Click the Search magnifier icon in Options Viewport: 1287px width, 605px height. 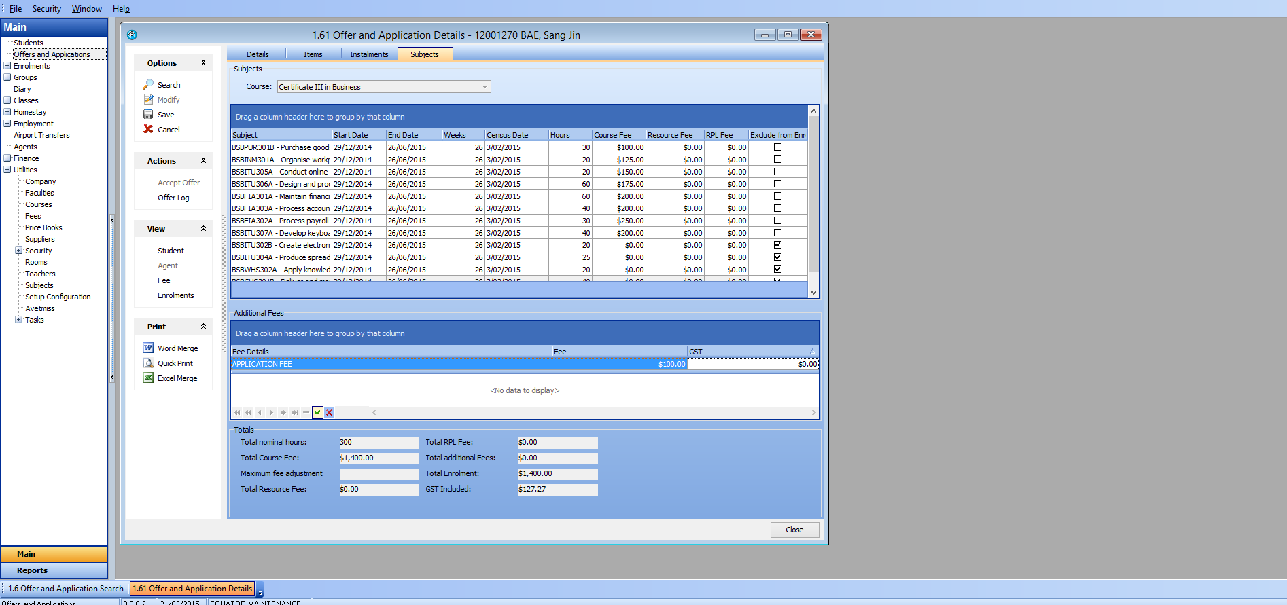click(x=148, y=85)
